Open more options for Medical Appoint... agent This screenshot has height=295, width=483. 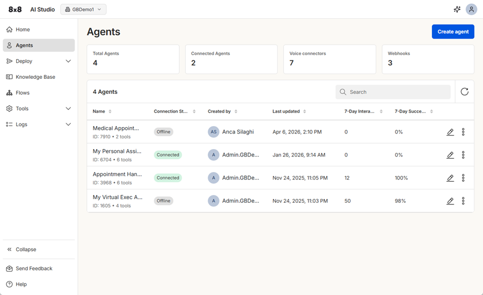(x=463, y=132)
